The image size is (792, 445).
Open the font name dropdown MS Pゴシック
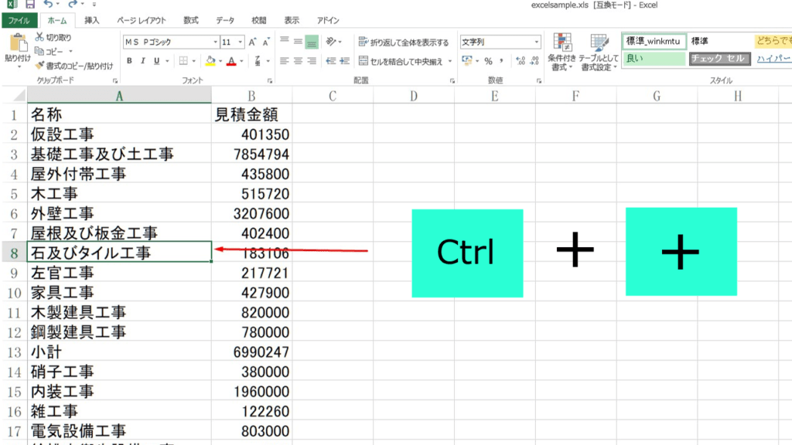pos(216,42)
